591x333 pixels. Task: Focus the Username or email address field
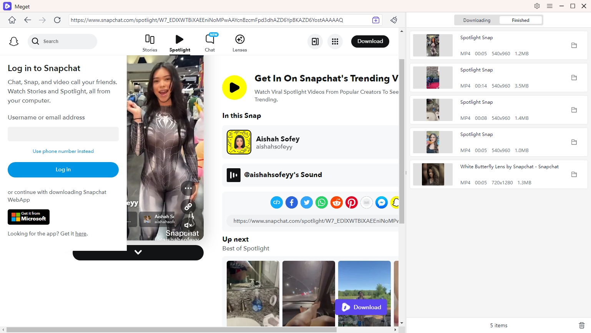pos(63,134)
